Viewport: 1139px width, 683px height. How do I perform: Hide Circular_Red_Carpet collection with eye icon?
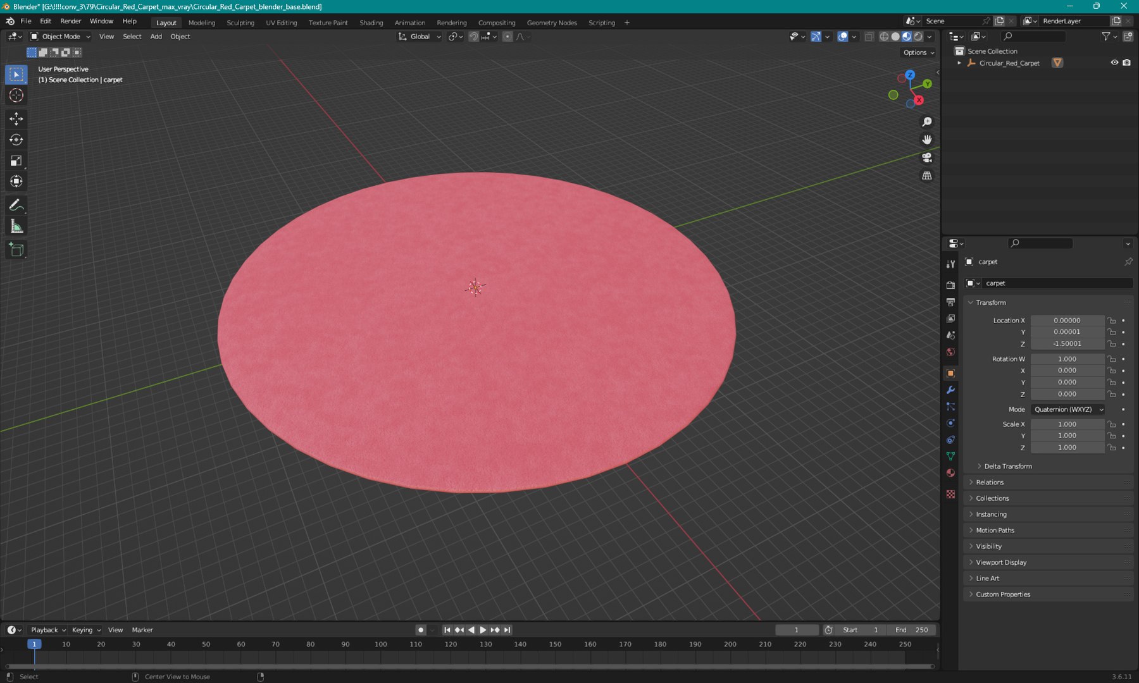tap(1114, 63)
